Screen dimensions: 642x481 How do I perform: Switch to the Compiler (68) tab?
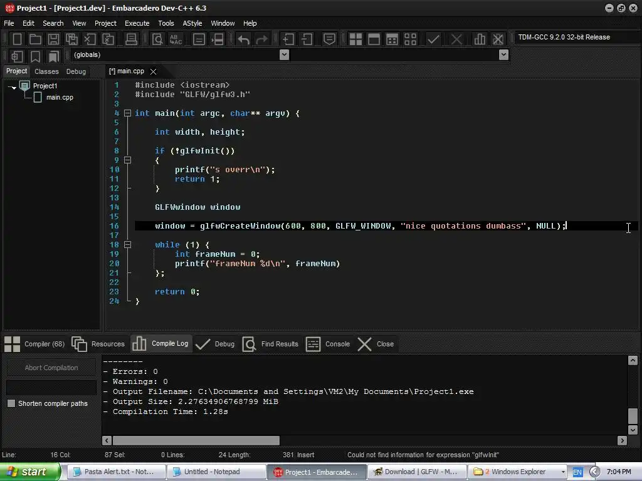point(34,344)
